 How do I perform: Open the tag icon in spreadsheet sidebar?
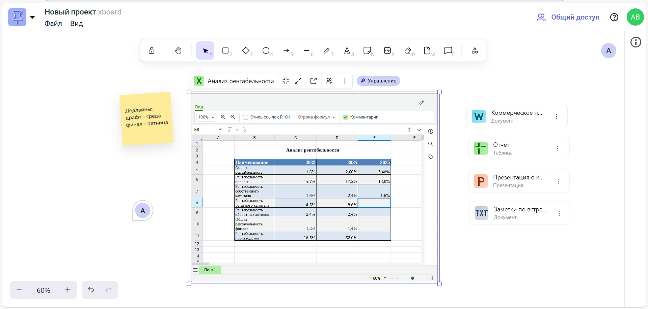(x=431, y=157)
